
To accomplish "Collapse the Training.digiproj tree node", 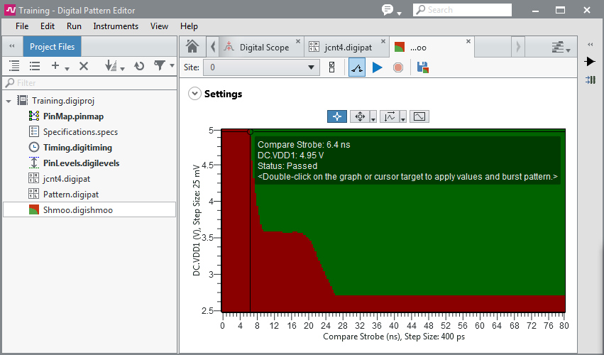I will (9, 101).
